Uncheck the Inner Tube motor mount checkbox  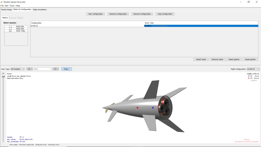click(10, 31)
